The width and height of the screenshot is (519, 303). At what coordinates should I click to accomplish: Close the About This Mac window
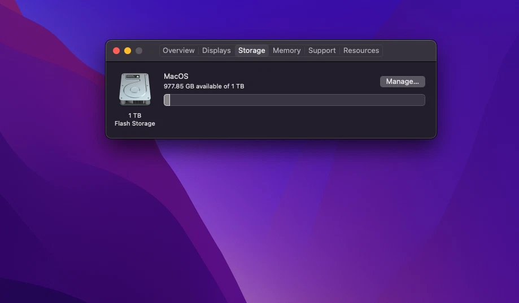click(x=116, y=51)
